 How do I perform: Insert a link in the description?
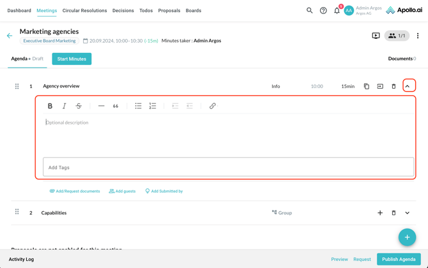[213, 106]
